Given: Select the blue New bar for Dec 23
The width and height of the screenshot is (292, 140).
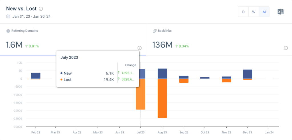Looking at the screenshot, I should (x=248, y=74).
